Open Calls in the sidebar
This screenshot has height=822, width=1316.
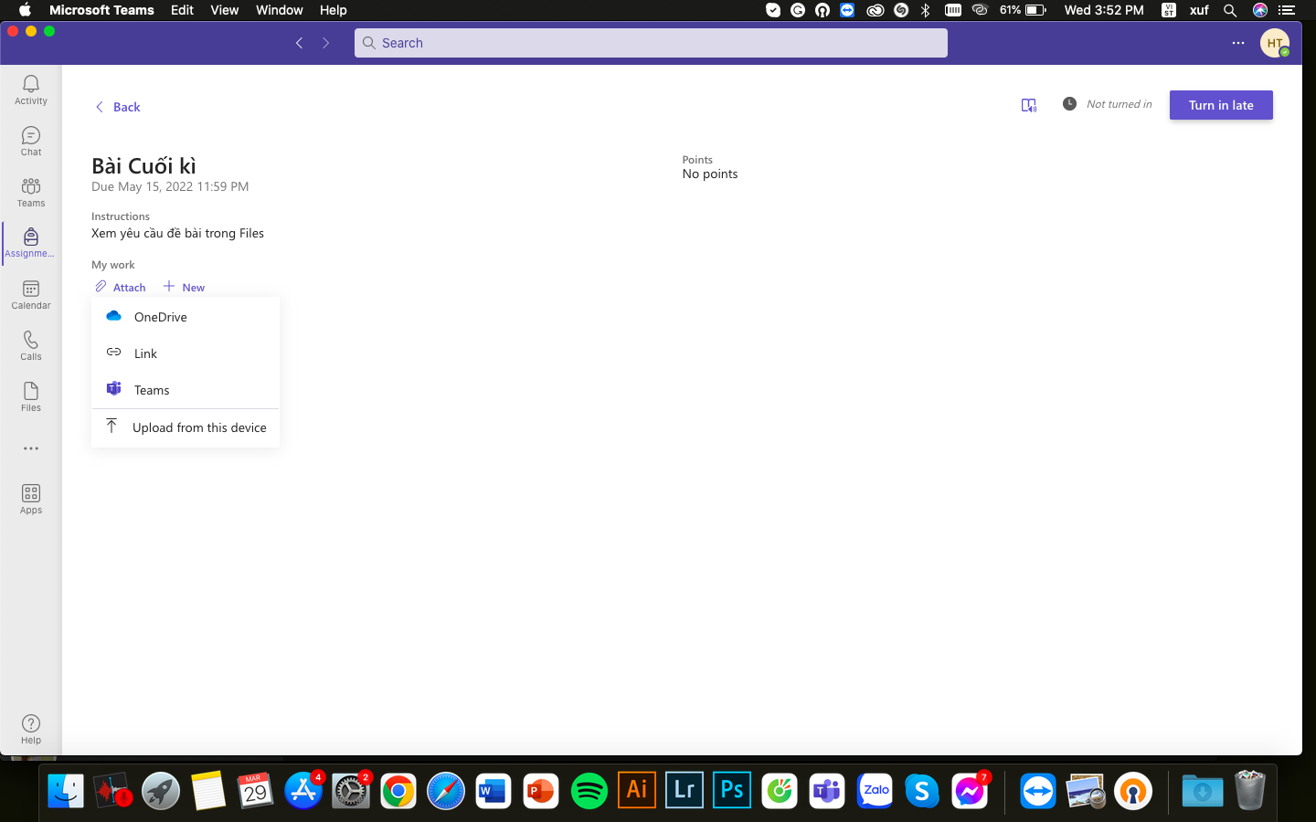(x=31, y=345)
